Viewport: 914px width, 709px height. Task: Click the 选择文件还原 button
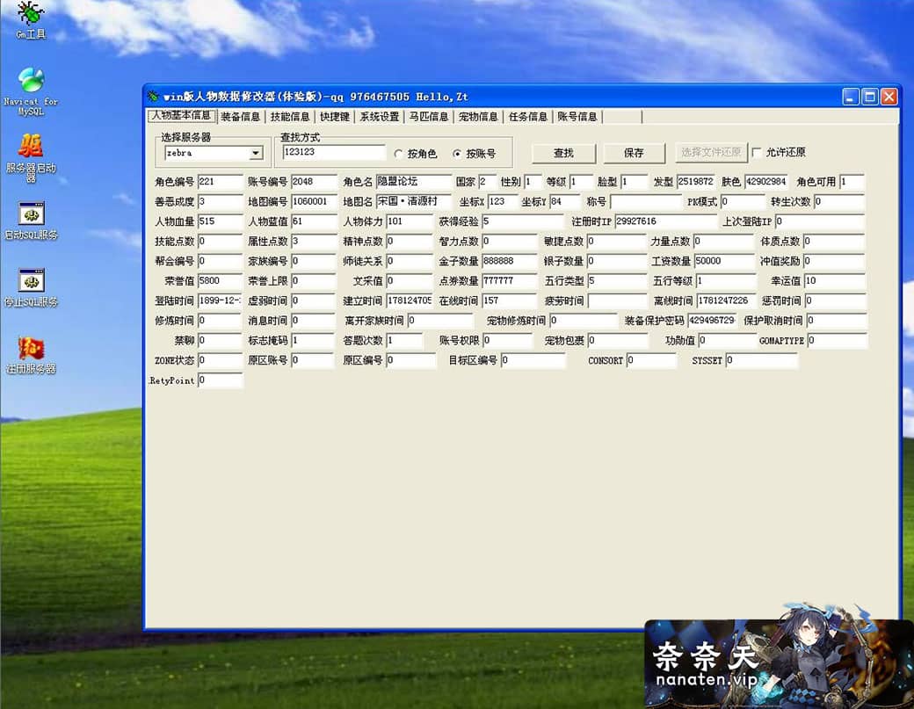(x=711, y=153)
